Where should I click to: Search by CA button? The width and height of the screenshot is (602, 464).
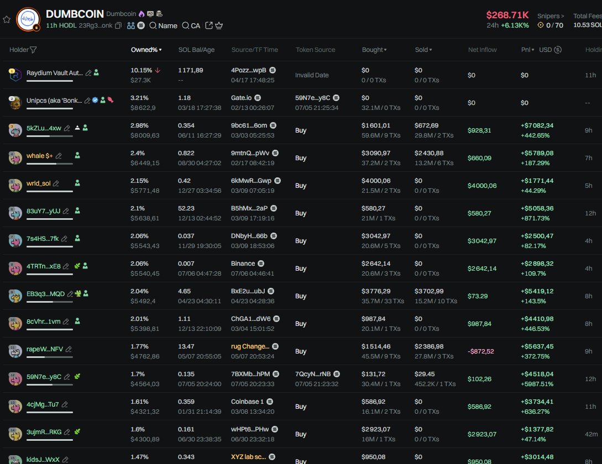[x=191, y=26]
